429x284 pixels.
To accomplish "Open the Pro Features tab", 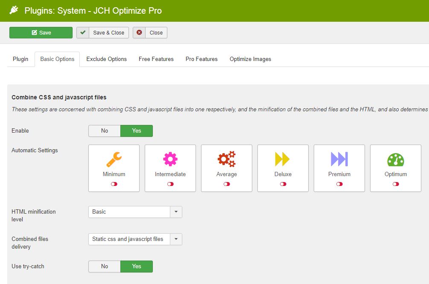I will tap(201, 59).
